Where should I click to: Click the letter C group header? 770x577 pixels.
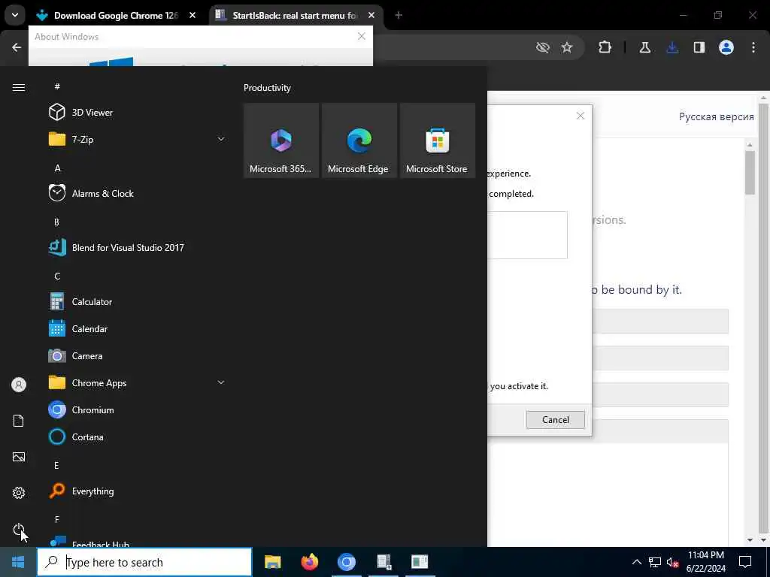coord(57,276)
